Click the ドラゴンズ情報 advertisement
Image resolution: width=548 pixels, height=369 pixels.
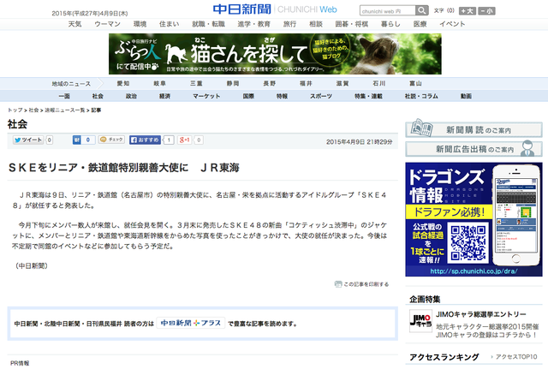474,219
